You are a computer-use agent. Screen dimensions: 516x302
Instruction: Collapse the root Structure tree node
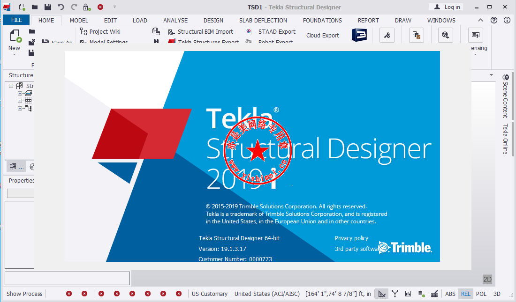pos(11,86)
